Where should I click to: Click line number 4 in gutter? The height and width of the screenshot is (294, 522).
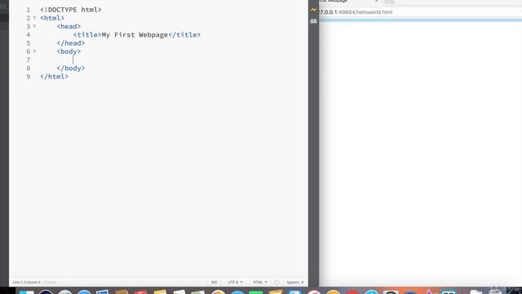click(x=29, y=34)
